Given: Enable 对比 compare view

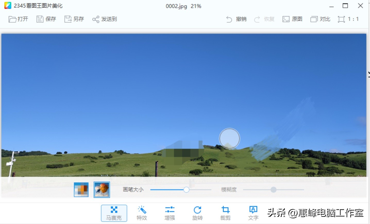Looking at the screenshot, I should pos(320,19).
